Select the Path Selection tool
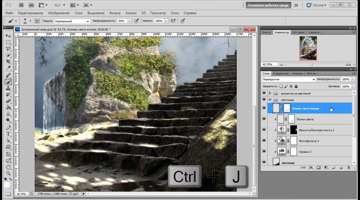Image resolution: width=360 pixels, height=200 pixels. (8, 141)
